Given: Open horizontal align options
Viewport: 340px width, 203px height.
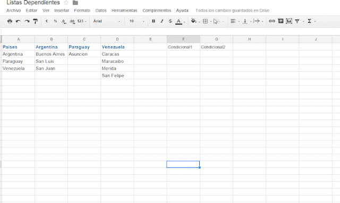Looking at the screenshot, I should (233, 21).
